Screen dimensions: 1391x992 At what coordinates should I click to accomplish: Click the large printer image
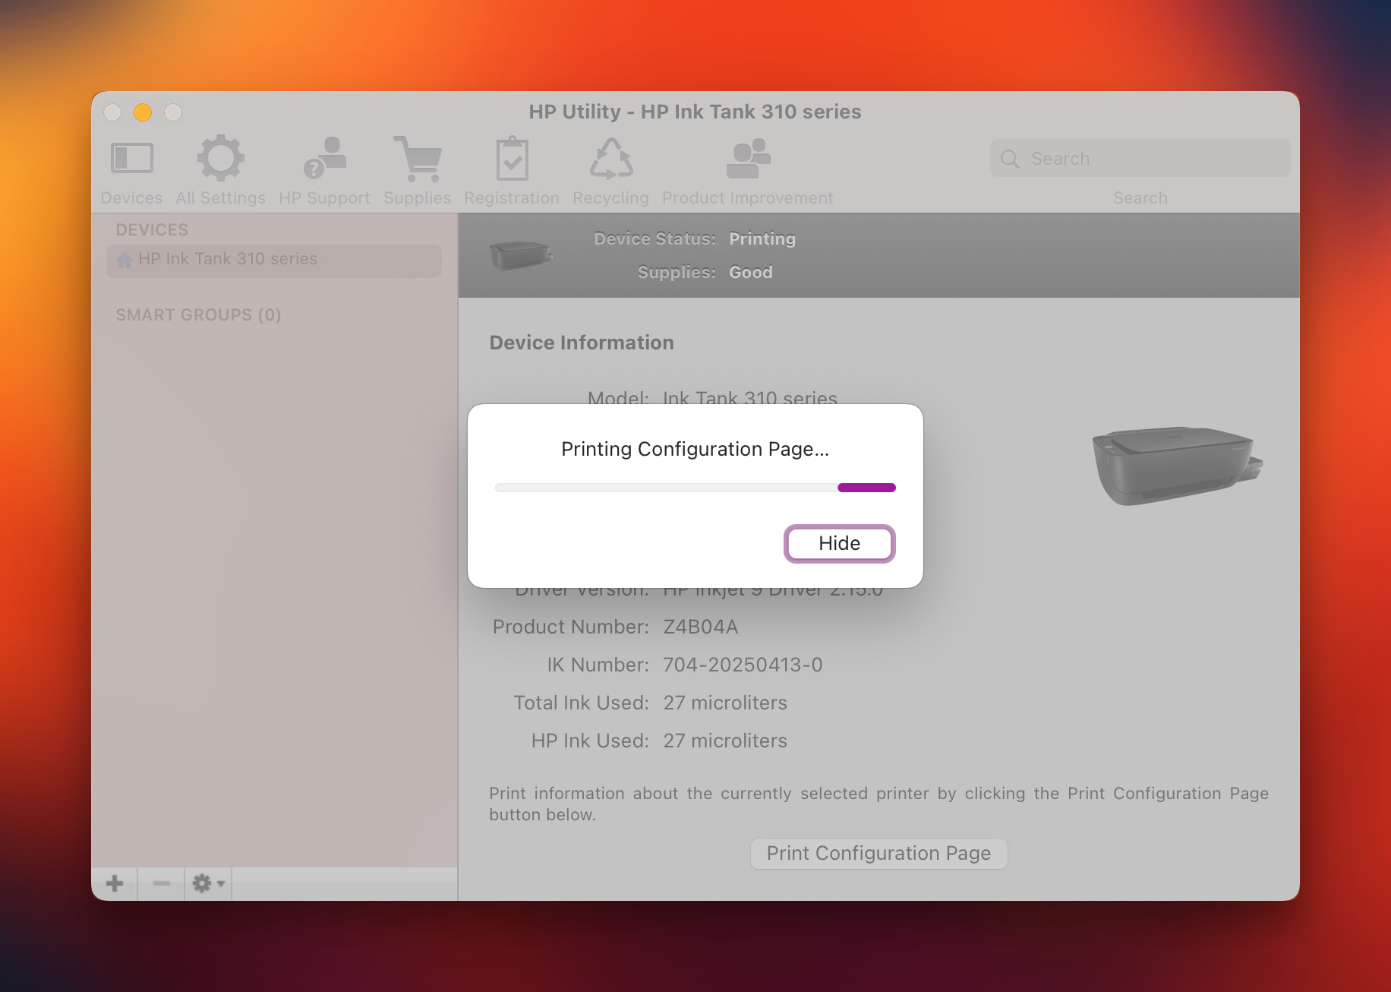(1177, 465)
